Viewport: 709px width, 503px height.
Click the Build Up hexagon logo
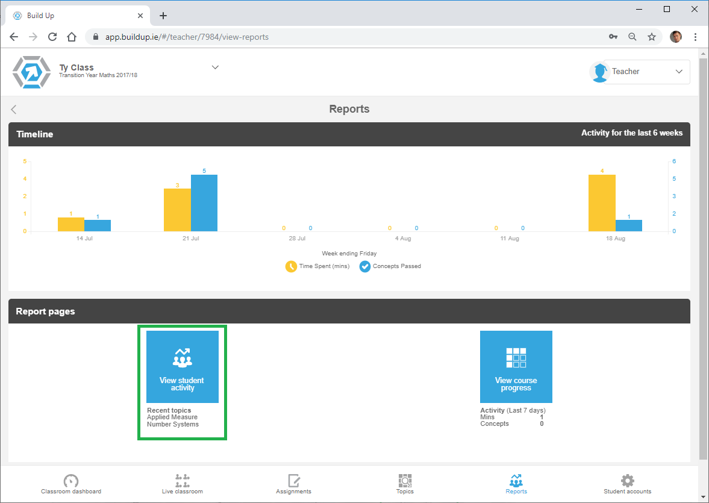tap(31, 72)
